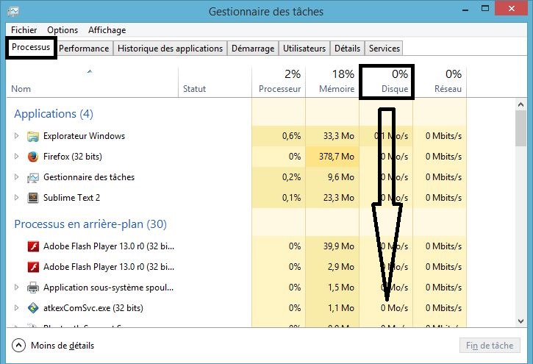Viewport: 533px width, 364px height.
Task: Sort by the Nom column header
Action: point(92,82)
